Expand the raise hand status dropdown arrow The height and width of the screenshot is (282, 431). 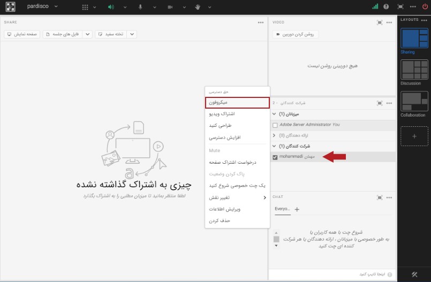209,7
